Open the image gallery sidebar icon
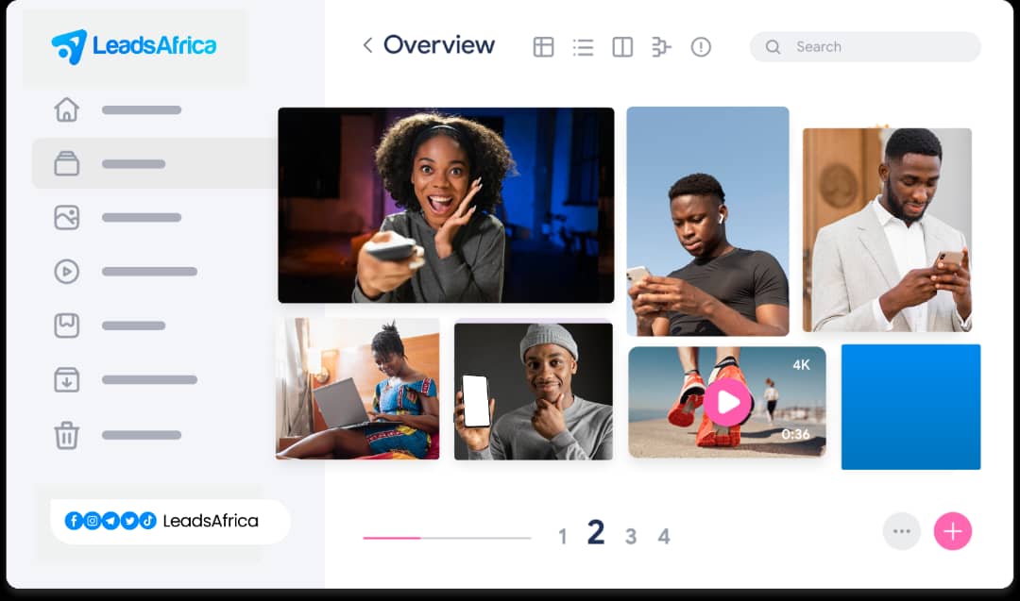The height and width of the screenshot is (601, 1020). pyautogui.click(x=66, y=218)
